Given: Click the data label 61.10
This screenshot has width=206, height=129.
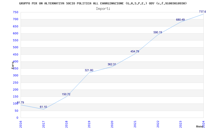Looking at the screenshot, I should point(43,107).
